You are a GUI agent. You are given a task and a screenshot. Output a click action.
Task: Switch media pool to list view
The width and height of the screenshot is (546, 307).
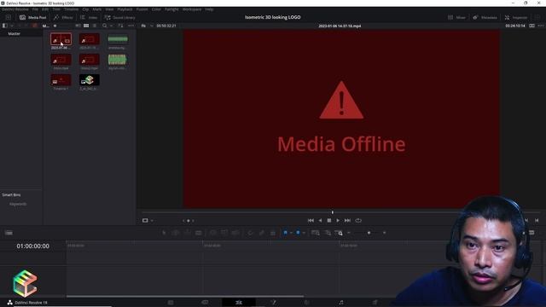95,26
